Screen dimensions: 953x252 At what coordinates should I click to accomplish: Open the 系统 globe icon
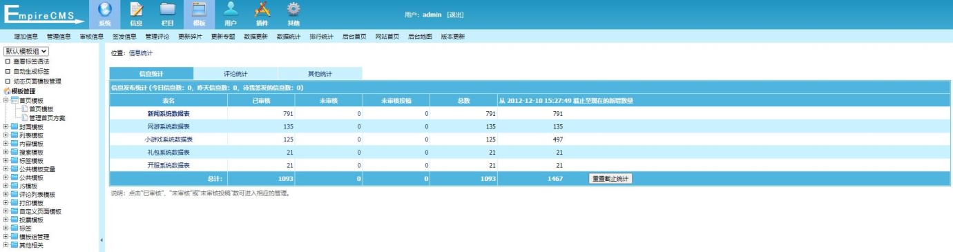105,10
